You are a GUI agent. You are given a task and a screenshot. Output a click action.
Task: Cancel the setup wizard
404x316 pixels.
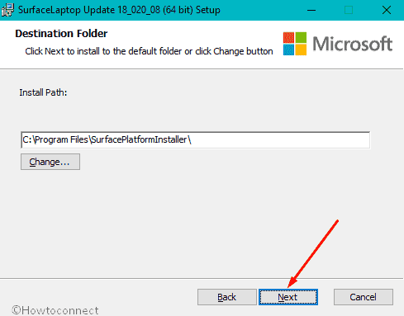click(x=364, y=297)
